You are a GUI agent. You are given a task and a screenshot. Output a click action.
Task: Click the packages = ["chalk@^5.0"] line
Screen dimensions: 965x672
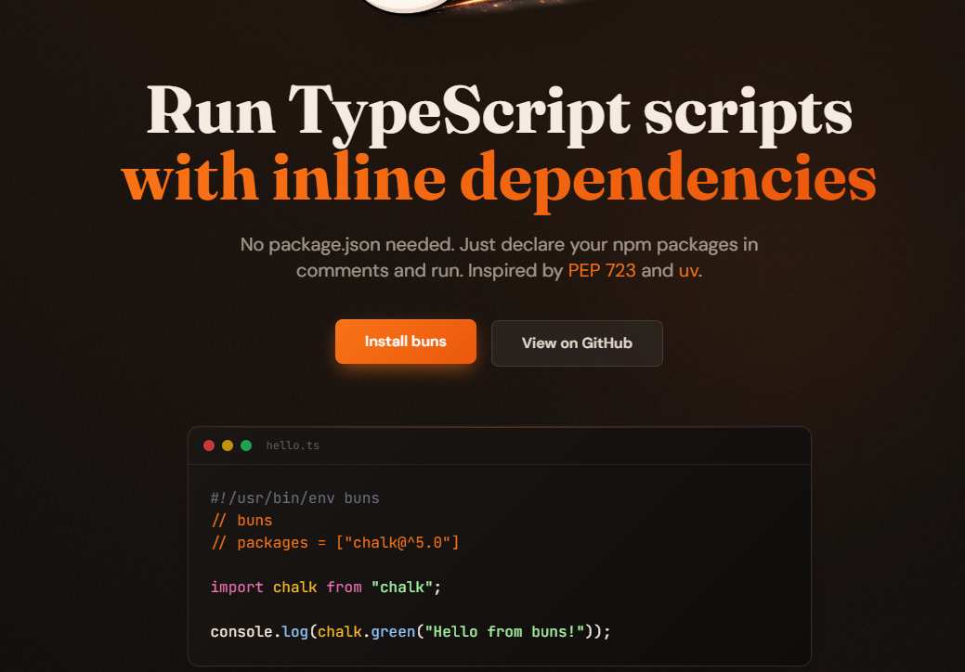pyautogui.click(x=334, y=542)
